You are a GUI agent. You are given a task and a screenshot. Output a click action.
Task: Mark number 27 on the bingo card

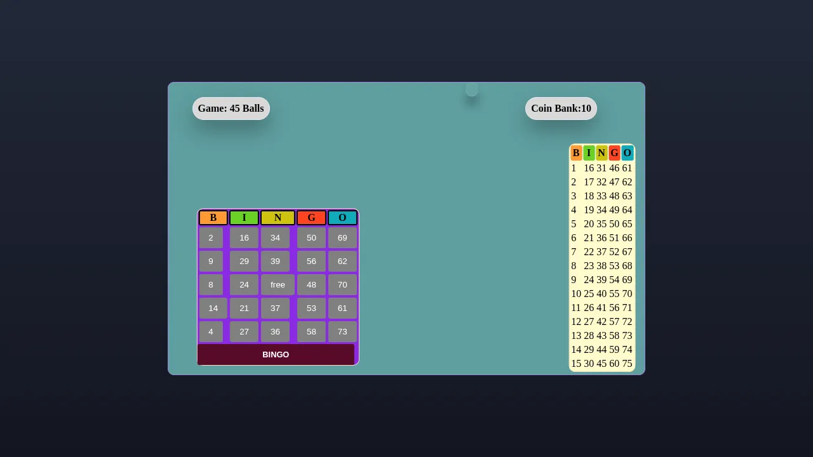point(244,332)
